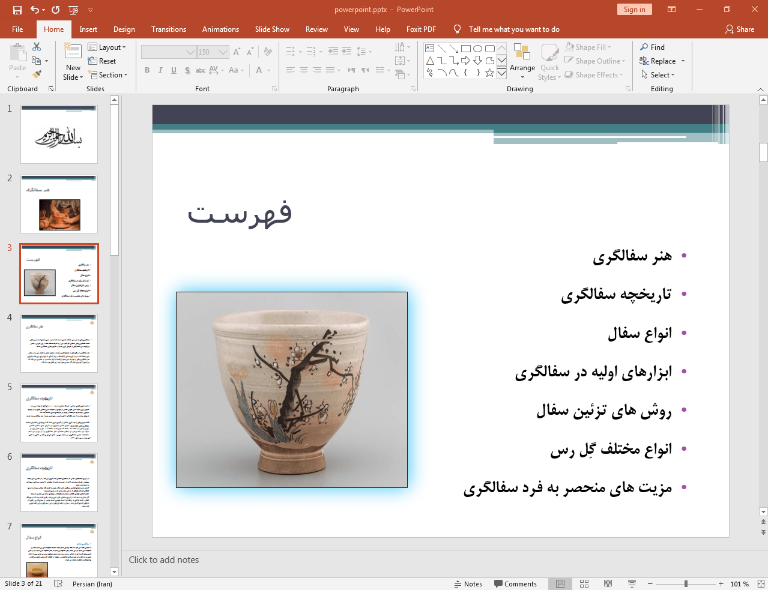
Task: Start slideshow from beginning via Quick Access
Action: tap(73, 10)
